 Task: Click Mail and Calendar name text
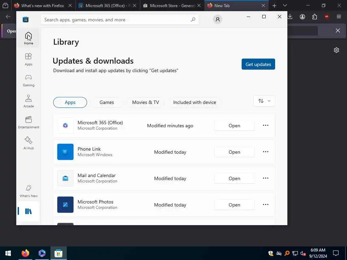coord(97,175)
